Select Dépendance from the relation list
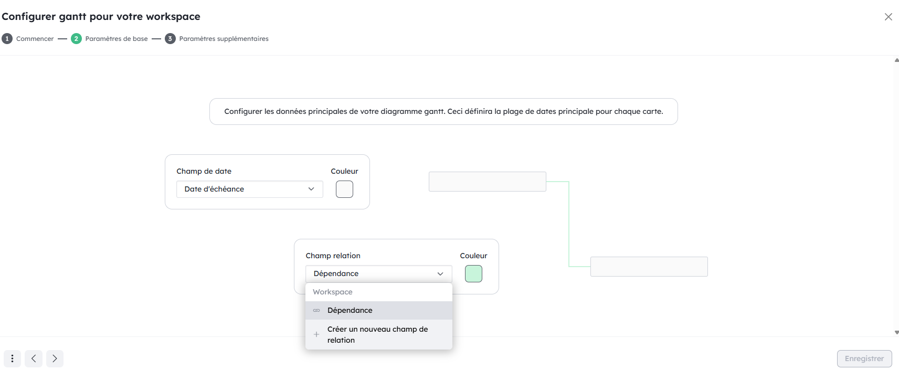 tap(350, 310)
